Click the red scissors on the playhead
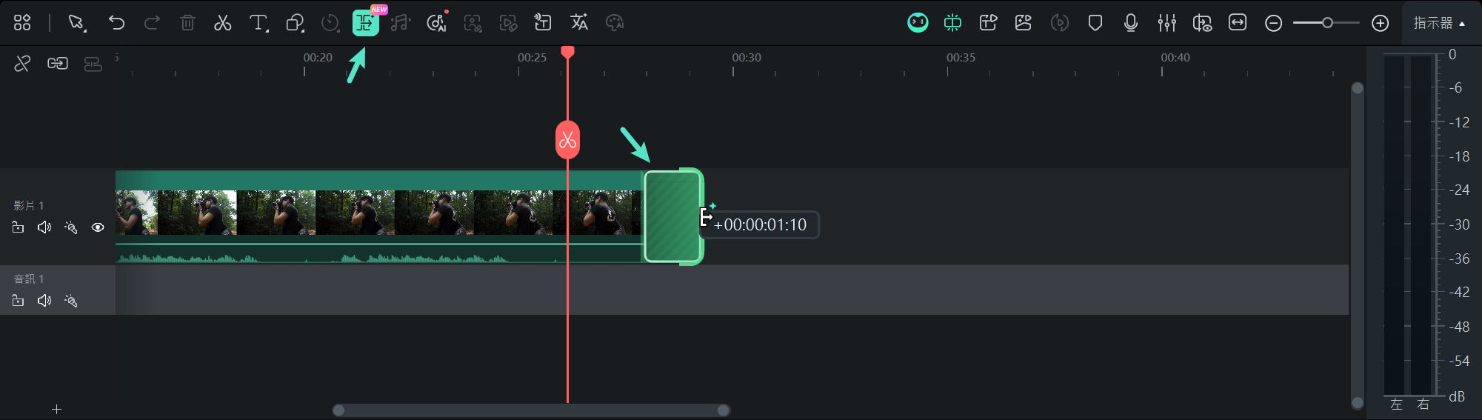 point(567,139)
